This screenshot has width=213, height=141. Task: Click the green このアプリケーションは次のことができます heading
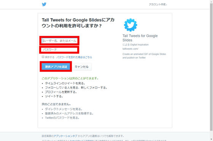[x=70, y=78]
